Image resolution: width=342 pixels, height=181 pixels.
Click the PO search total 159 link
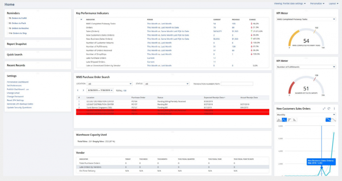pyautogui.click(x=125, y=90)
